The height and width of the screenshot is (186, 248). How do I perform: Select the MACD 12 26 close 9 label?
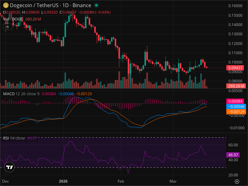pyautogui.click(x=21, y=94)
